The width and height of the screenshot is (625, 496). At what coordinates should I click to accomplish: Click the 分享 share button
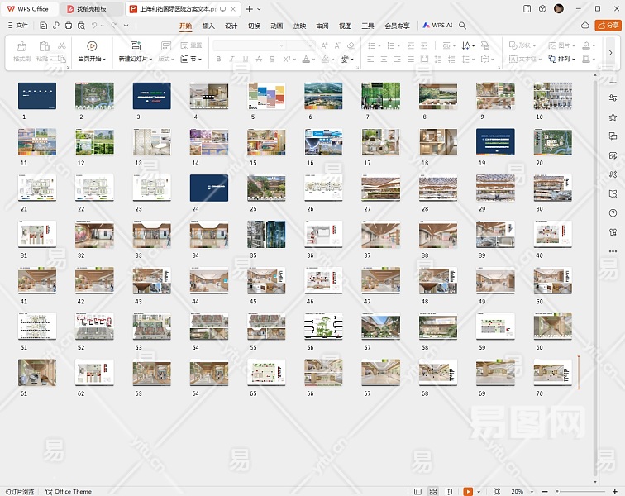608,26
